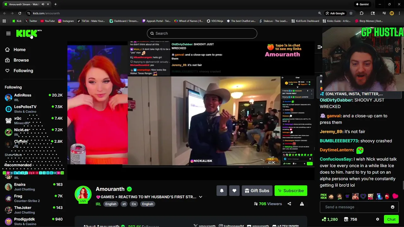Click the pink heart emote

pos(395,196)
